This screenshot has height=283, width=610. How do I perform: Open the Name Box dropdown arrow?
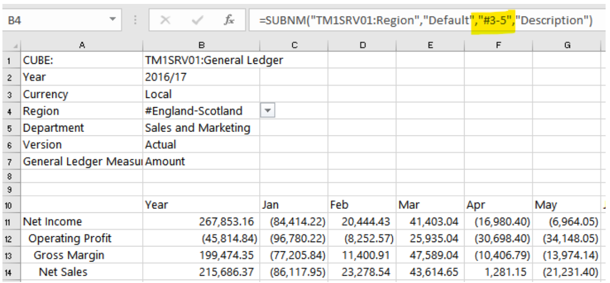113,20
